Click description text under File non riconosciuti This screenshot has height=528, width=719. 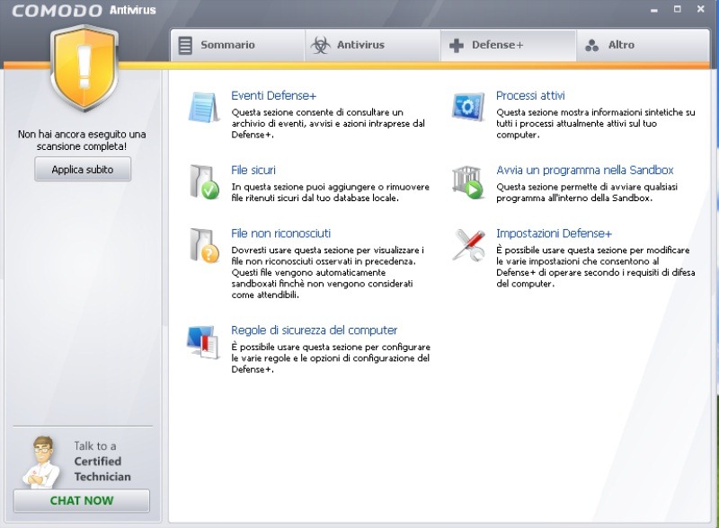point(327,272)
